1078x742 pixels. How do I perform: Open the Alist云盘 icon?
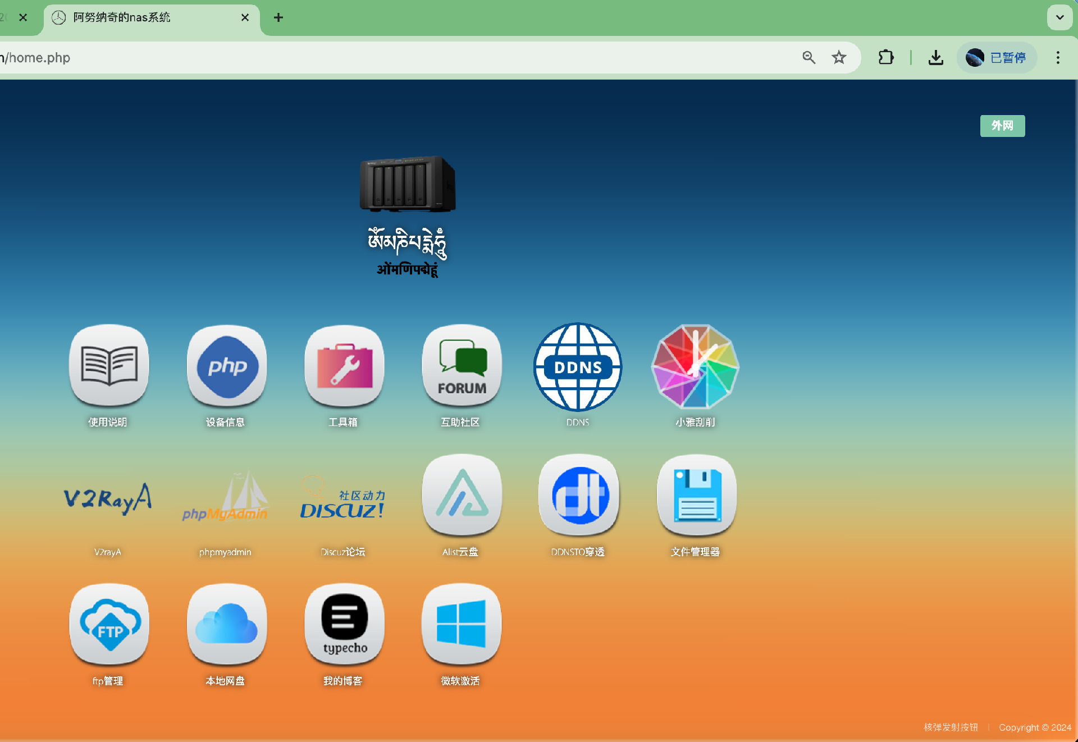[x=462, y=495]
